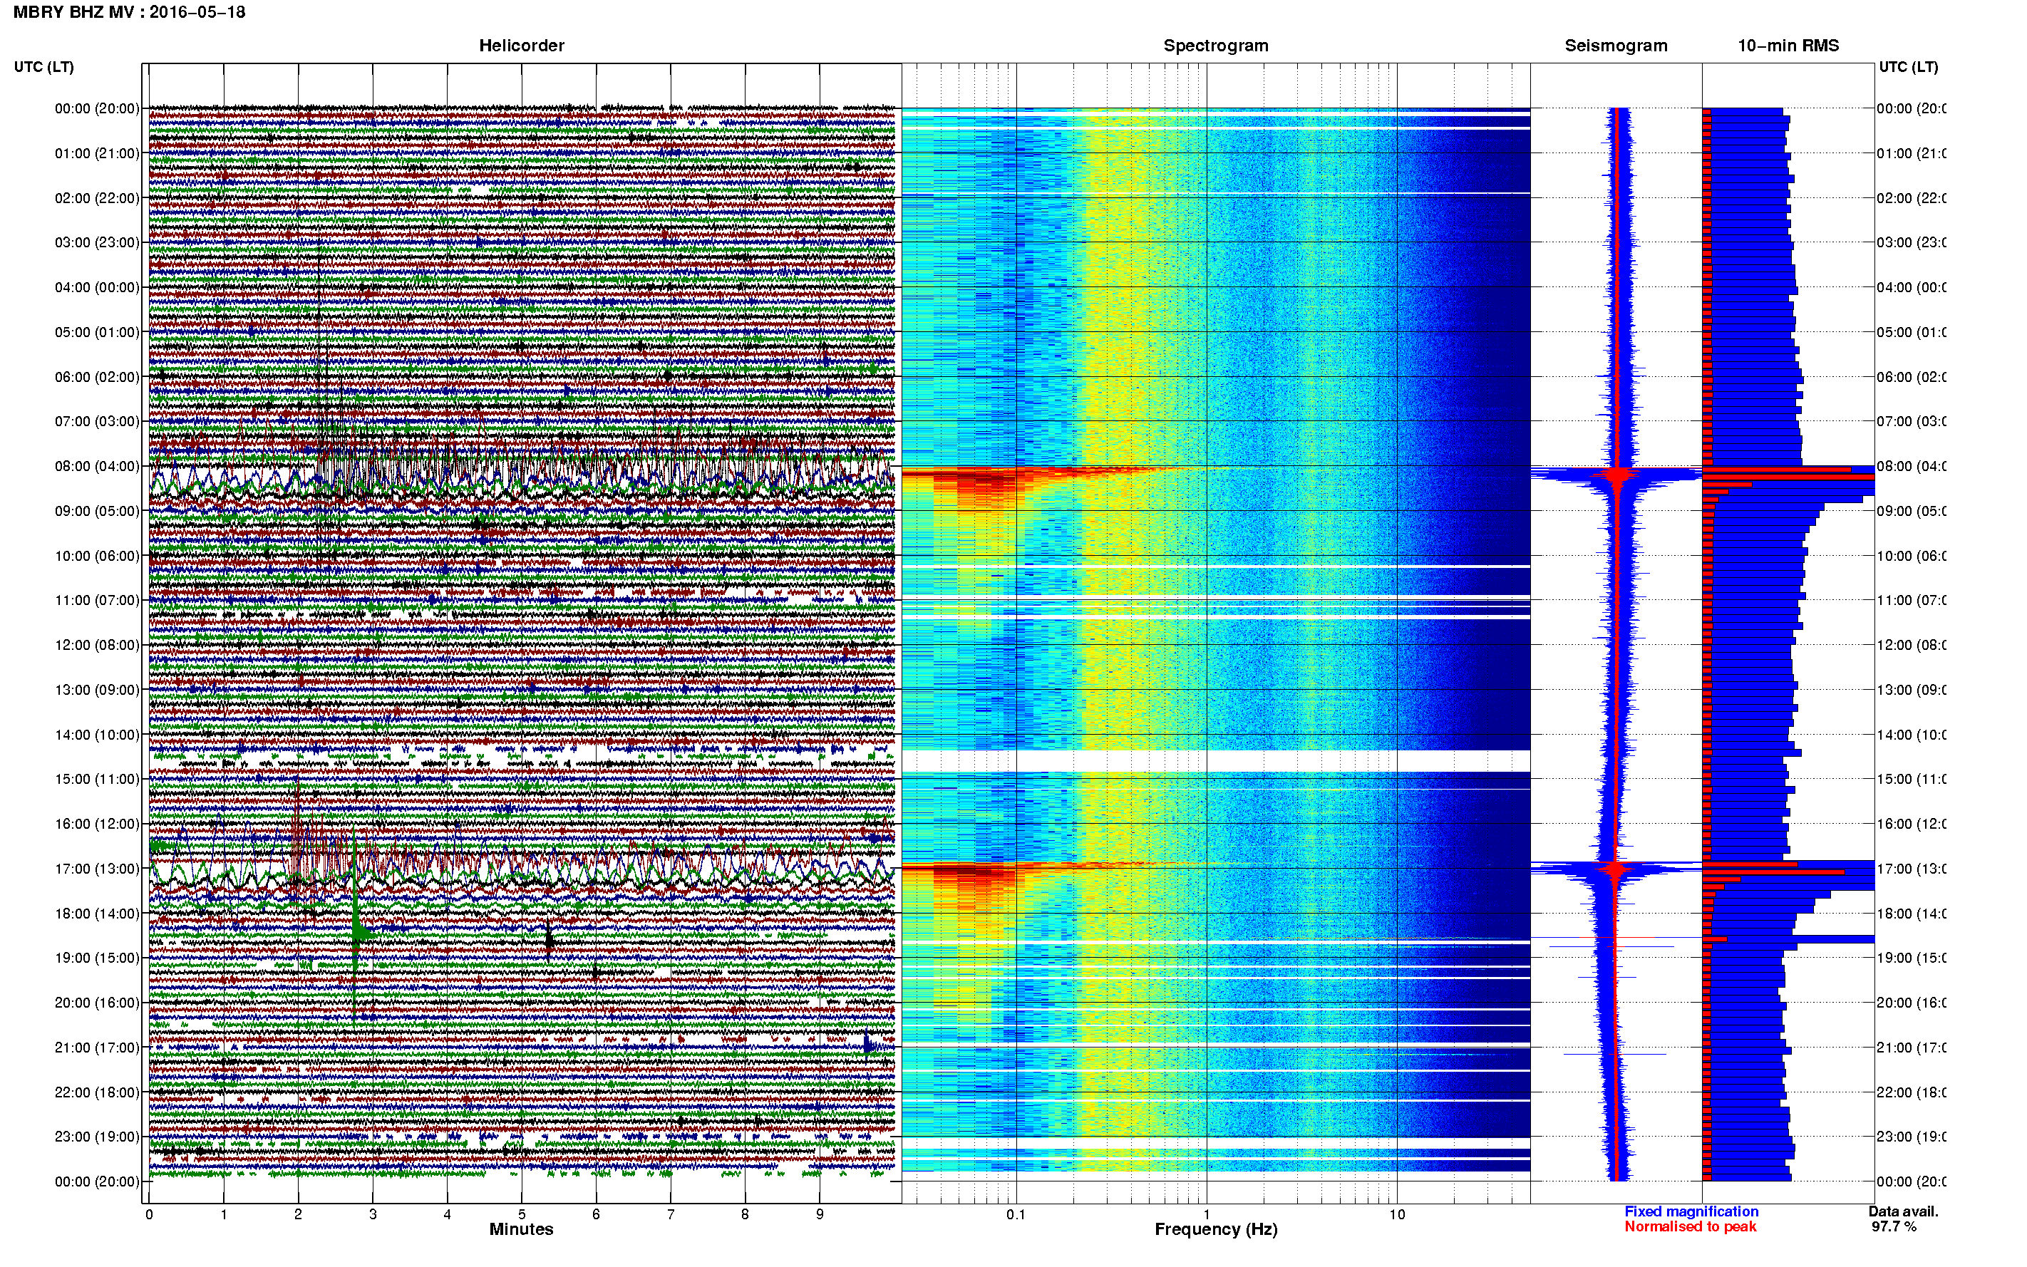This screenshot has height=1267, width=2027.
Task: Click the left 01:00 (21:00) time label
Action: [97, 153]
